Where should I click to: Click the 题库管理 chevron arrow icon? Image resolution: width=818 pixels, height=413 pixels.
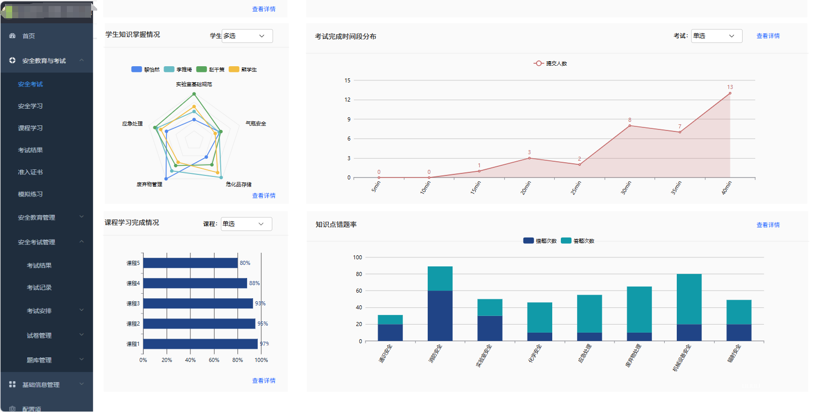point(81,360)
